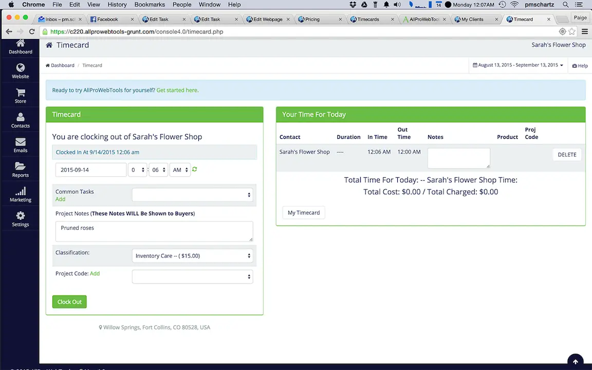The height and width of the screenshot is (370, 592).
Task: Reload the page in Chrome
Action: [x=32, y=31]
